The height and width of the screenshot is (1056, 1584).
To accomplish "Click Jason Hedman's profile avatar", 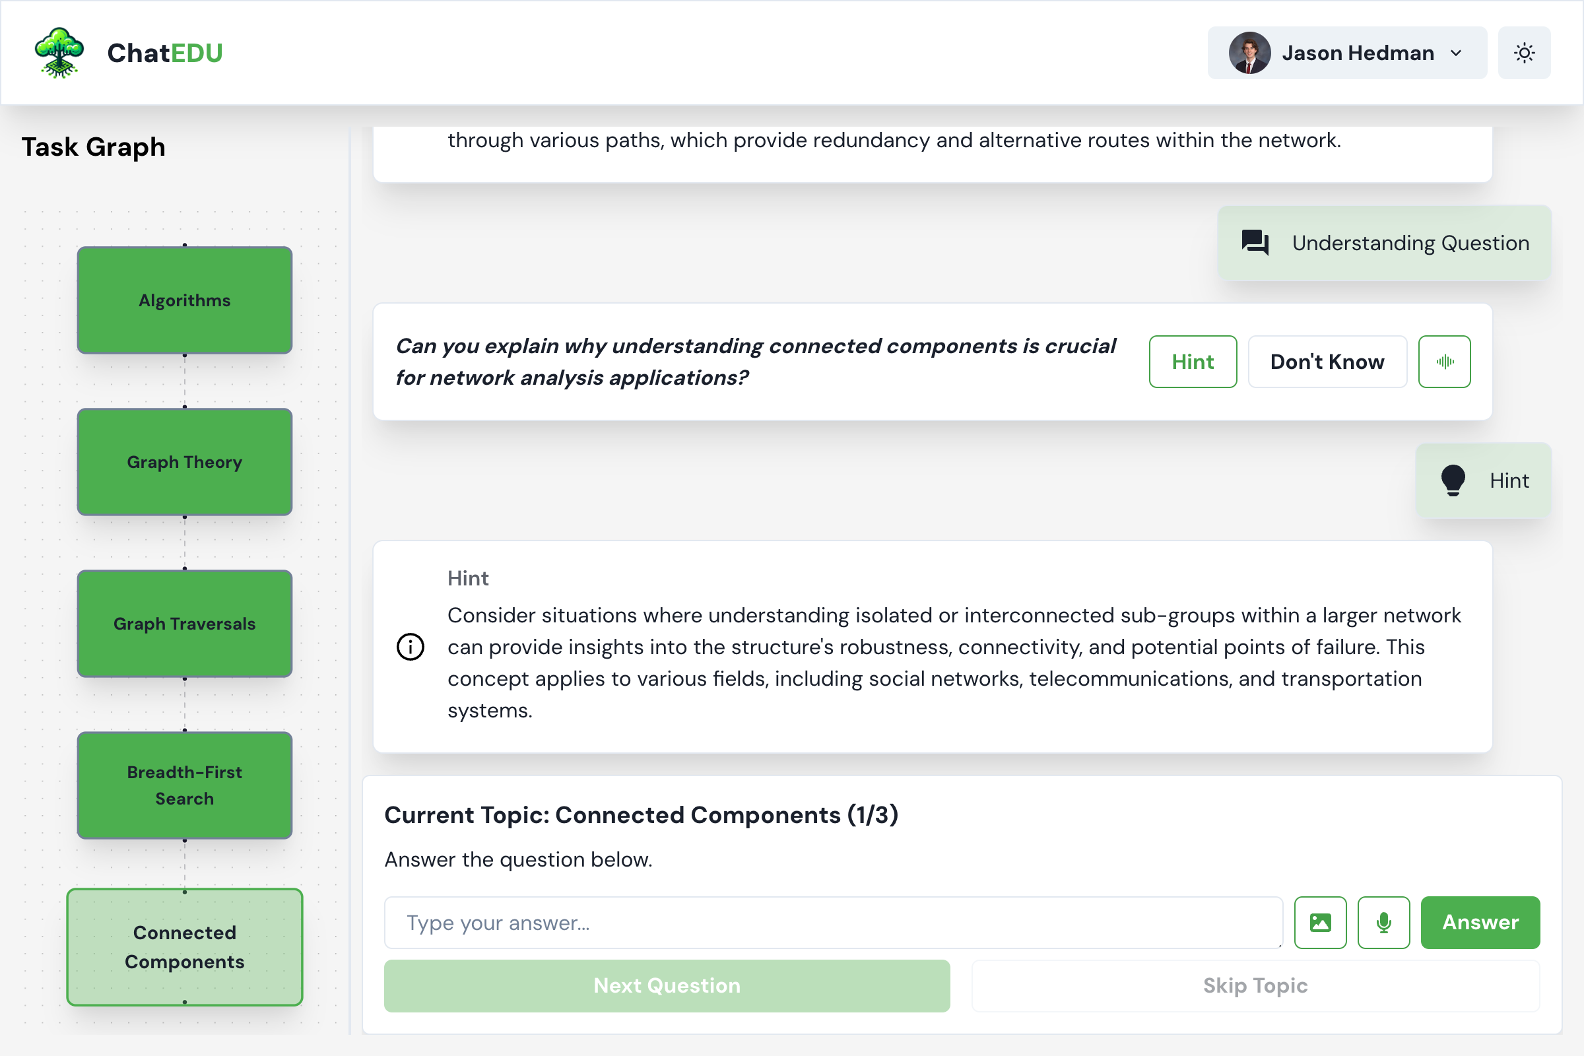I will [x=1249, y=53].
